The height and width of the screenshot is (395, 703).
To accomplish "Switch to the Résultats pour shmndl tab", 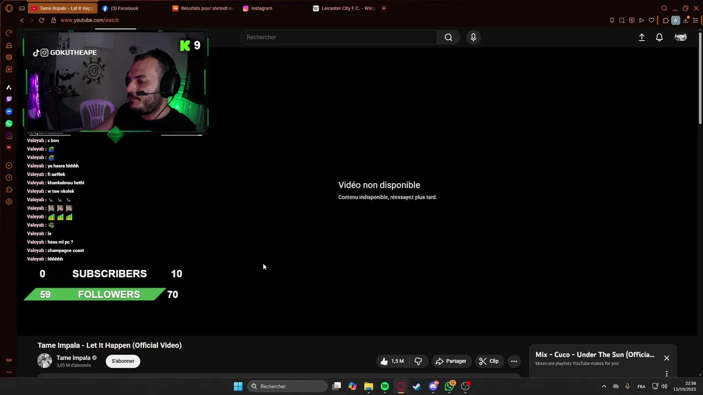I will pyautogui.click(x=203, y=8).
